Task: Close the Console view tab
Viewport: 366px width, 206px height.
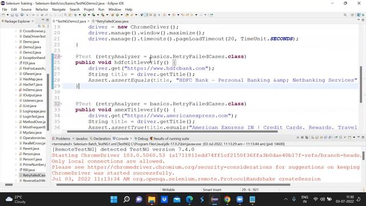Action: 131,138
